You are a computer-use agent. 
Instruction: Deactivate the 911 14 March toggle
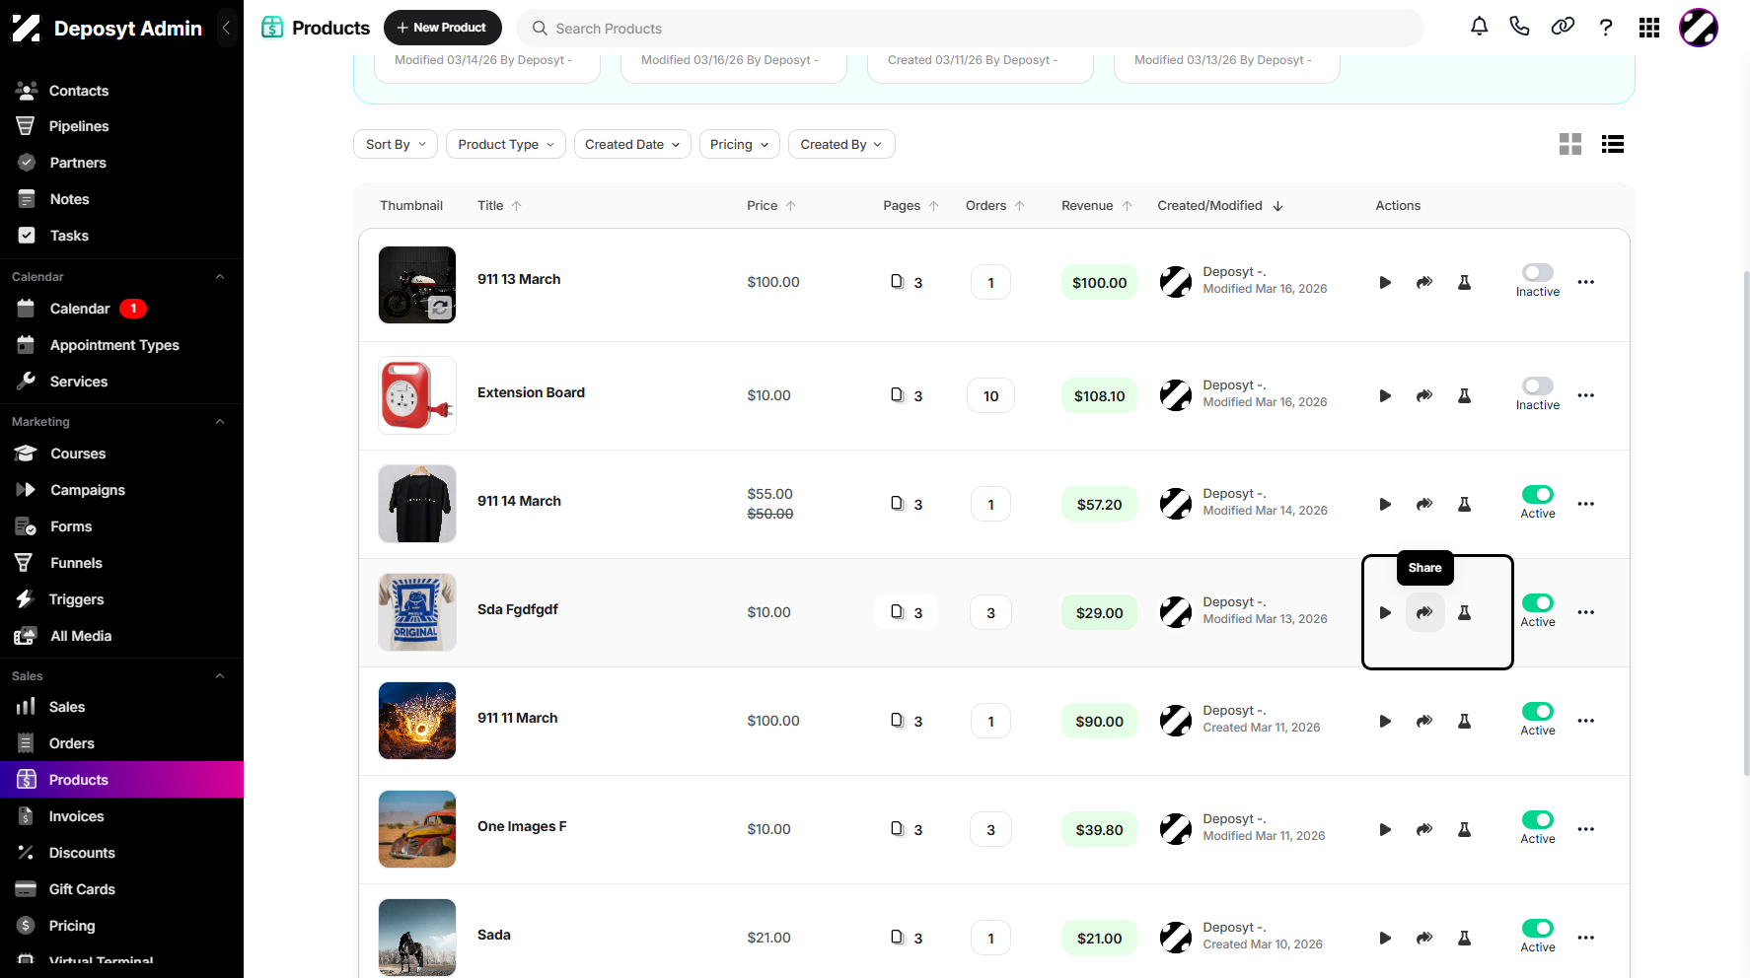point(1538,494)
